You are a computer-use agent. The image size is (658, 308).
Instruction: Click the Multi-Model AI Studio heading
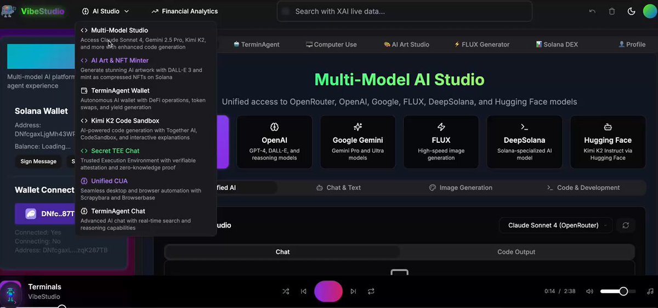[x=399, y=79]
